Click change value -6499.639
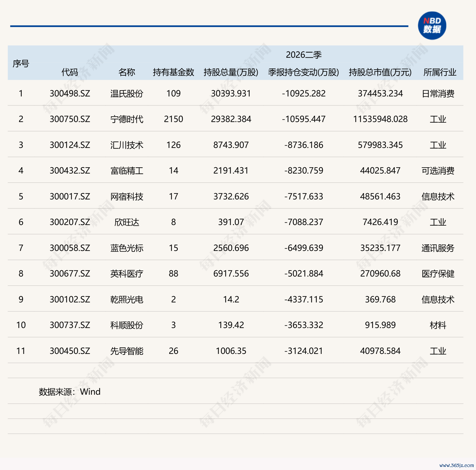Image resolution: width=476 pixels, height=470 pixels. 304,248
